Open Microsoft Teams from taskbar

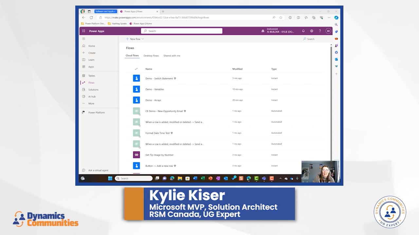coord(264,178)
